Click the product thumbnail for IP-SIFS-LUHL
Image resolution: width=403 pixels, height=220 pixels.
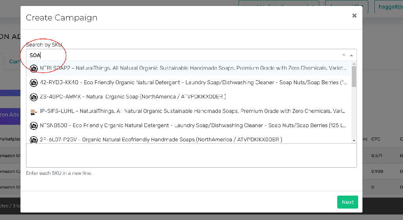click(34, 111)
